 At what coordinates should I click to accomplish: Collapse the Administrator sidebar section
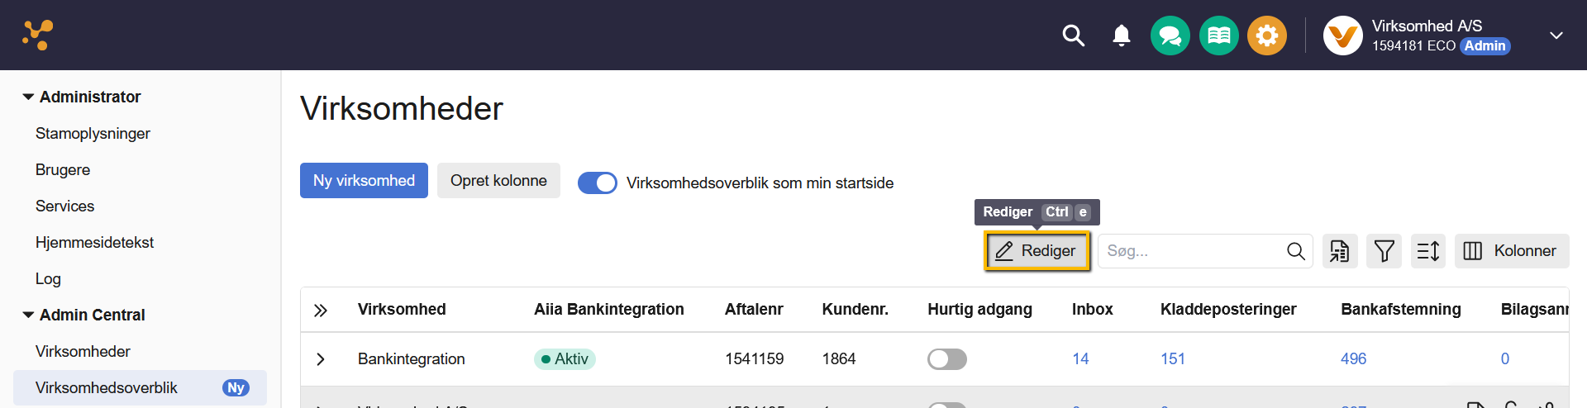29,97
